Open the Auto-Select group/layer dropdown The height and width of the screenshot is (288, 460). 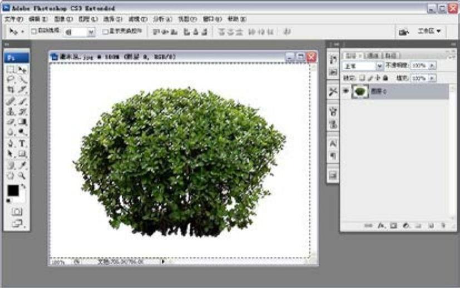tap(91, 32)
